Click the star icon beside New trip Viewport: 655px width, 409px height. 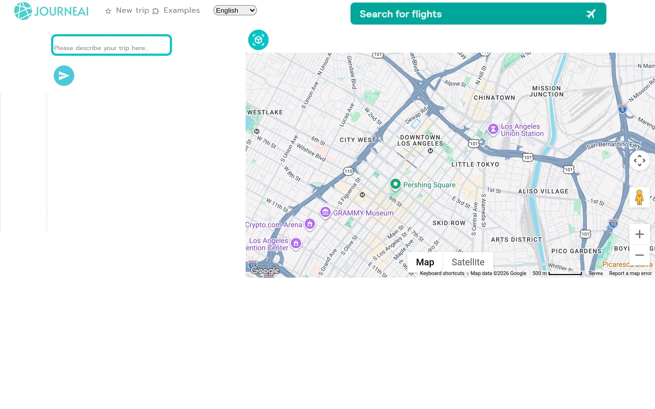click(x=108, y=11)
